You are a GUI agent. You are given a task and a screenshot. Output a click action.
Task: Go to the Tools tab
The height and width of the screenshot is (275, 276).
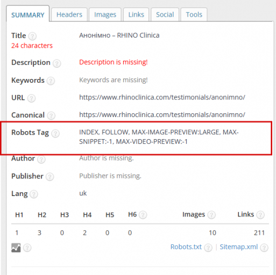(x=194, y=15)
